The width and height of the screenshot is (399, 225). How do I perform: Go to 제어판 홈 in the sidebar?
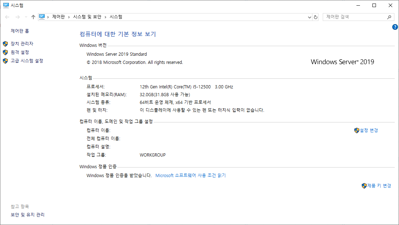[20, 31]
